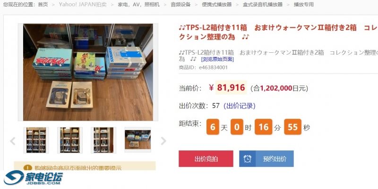This screenshot has height=189, width=378.
Task: Open the Yahoo! JAPAN拍卖 breadcrumb
Action: 83,4
